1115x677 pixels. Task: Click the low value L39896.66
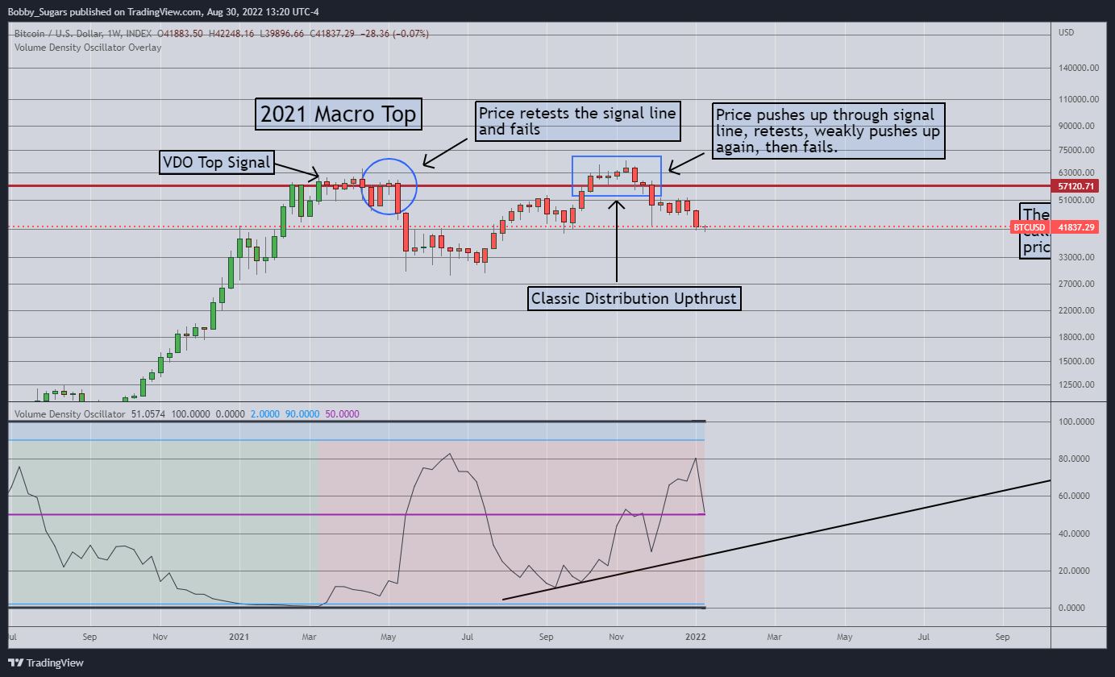[x=283, y=34]
